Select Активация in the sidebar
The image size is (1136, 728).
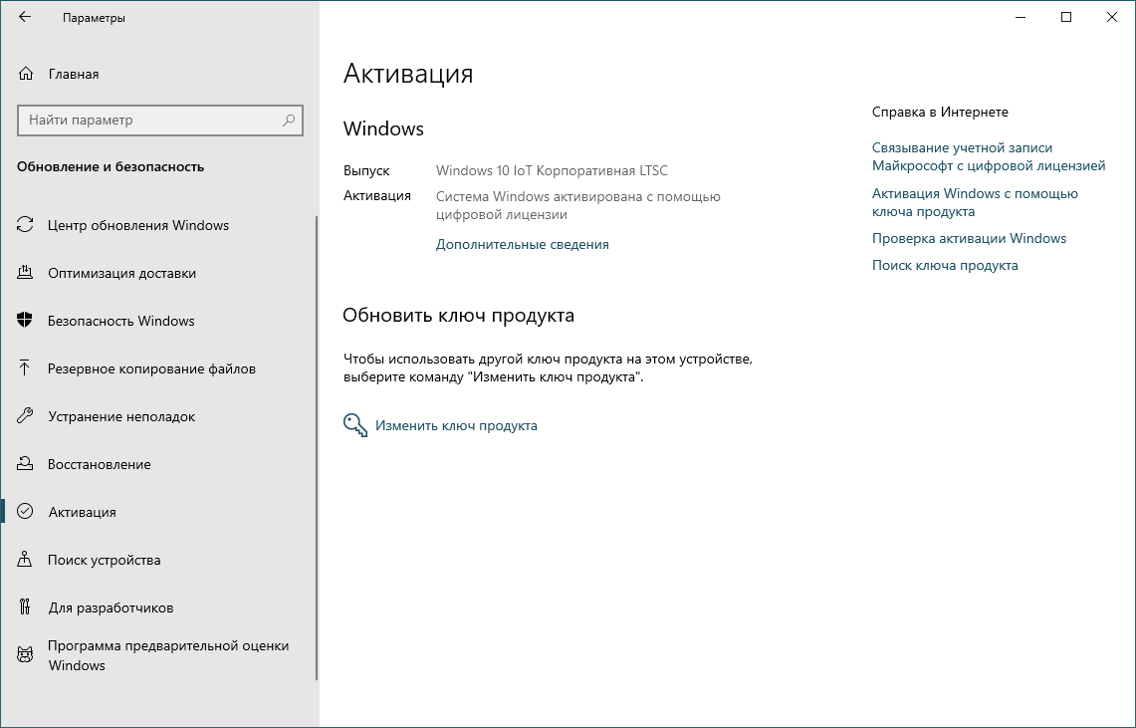tap(158, 512)
